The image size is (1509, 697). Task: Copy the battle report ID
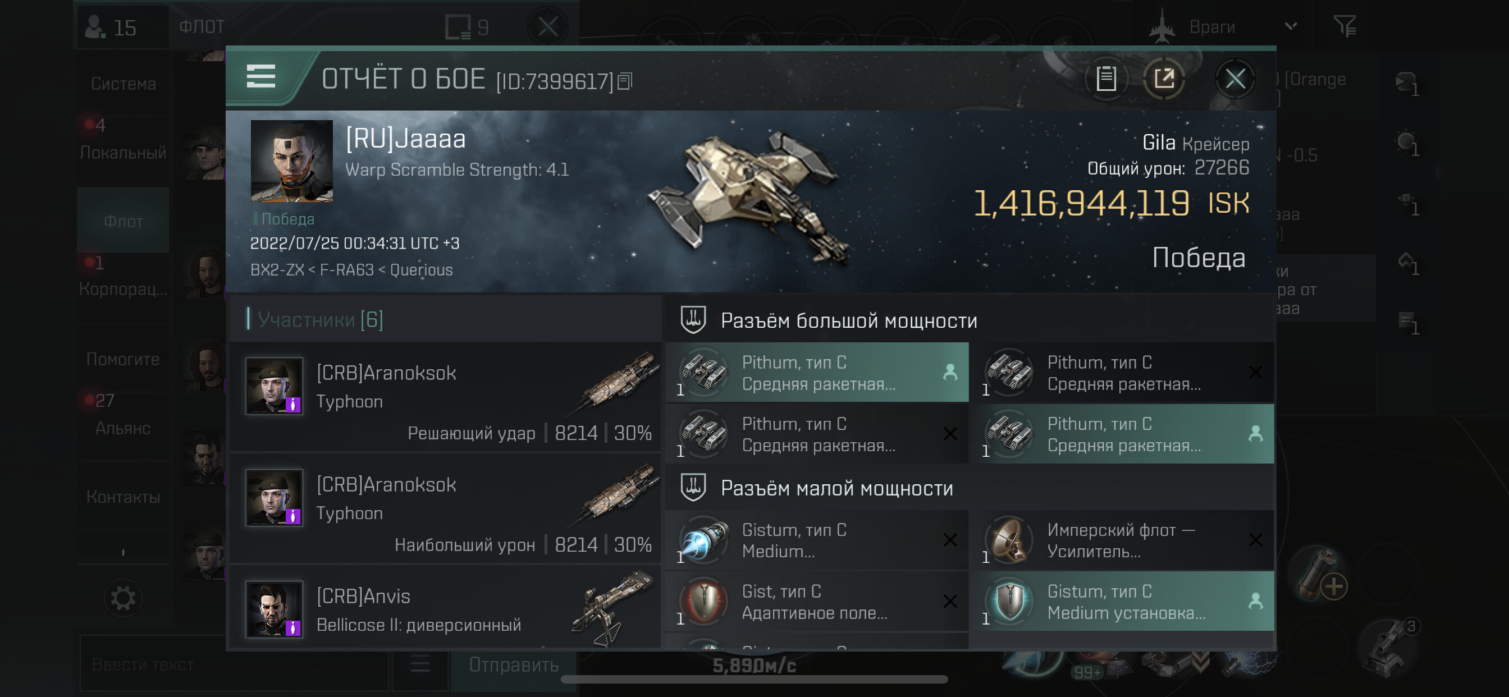coord(625,81)
